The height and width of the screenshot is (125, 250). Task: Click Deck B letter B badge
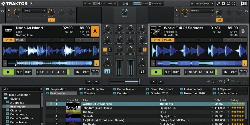pos(243,31)
